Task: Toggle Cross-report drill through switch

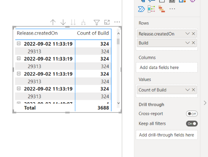Action: tap(192, 114)
